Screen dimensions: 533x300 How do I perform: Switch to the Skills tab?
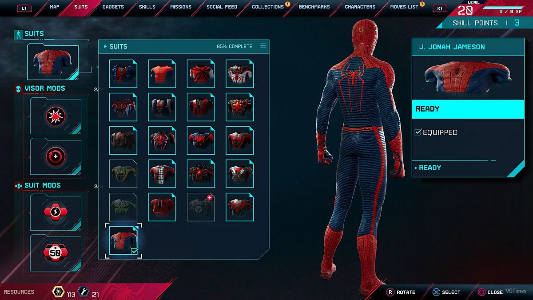147,7
